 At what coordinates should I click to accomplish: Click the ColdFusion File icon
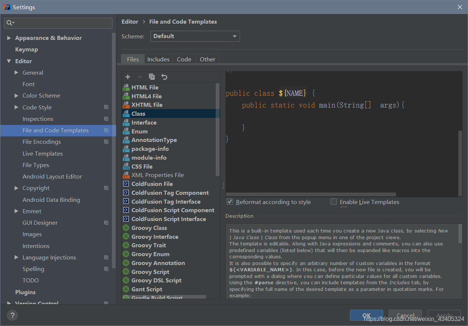tap(126, 184)
